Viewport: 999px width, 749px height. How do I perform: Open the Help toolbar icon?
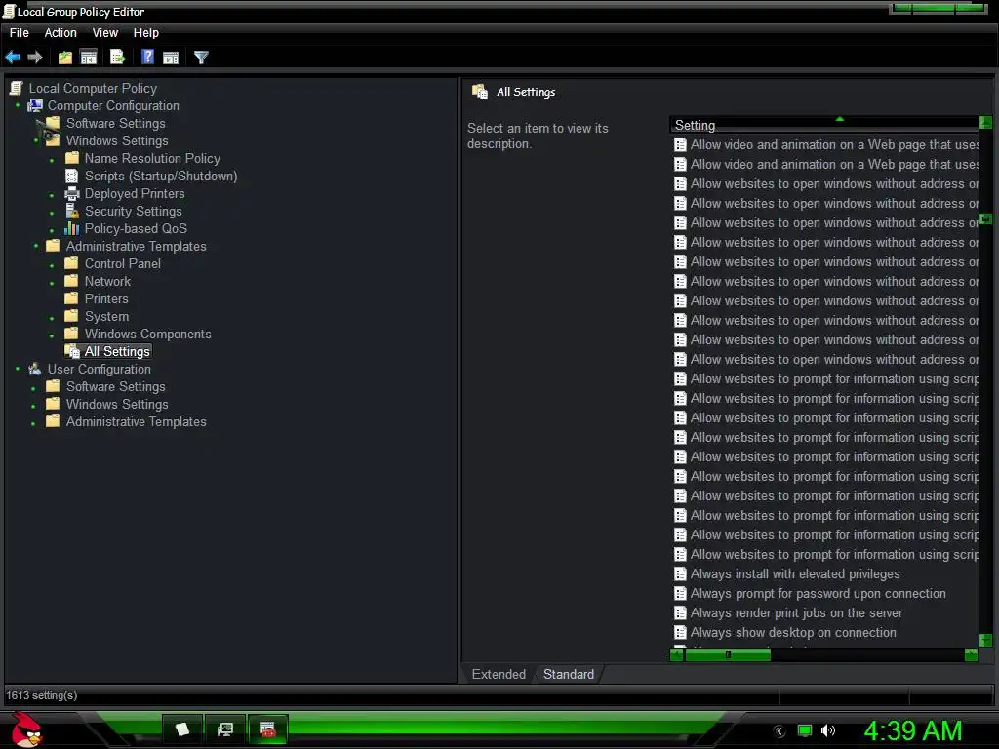click(148, 58)
